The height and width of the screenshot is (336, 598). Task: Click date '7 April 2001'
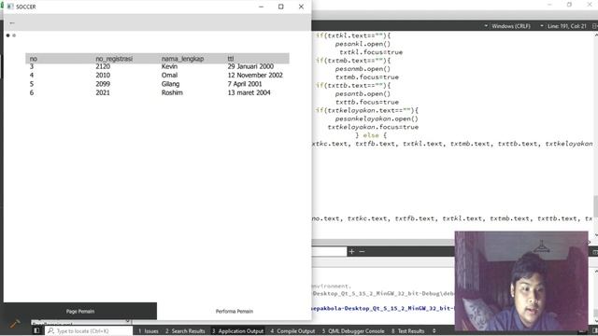tap(245, 84)
